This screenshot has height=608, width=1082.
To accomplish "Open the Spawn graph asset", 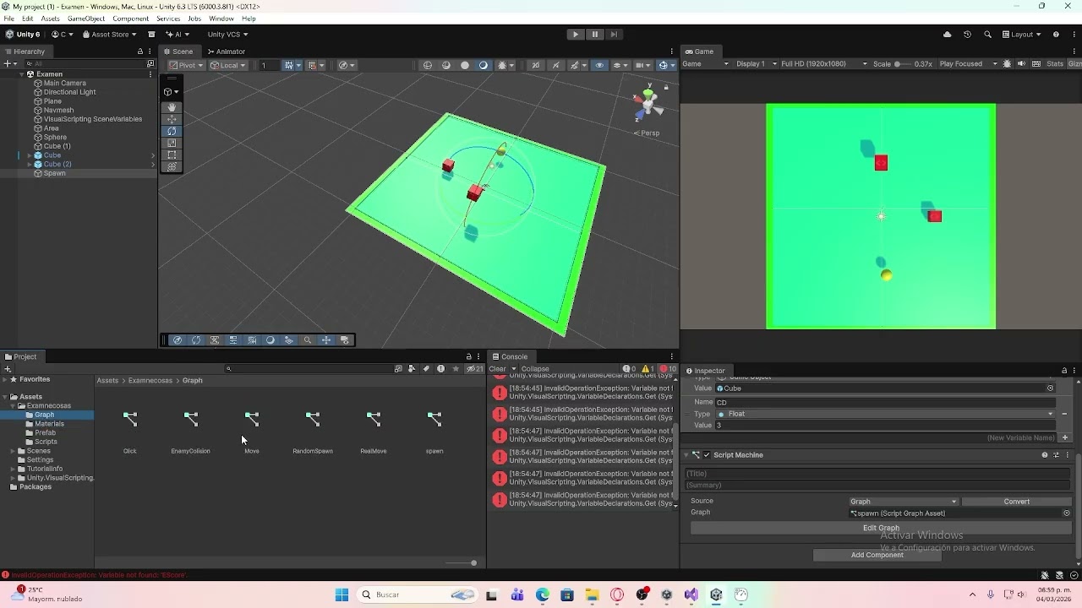I will [434, 431].
